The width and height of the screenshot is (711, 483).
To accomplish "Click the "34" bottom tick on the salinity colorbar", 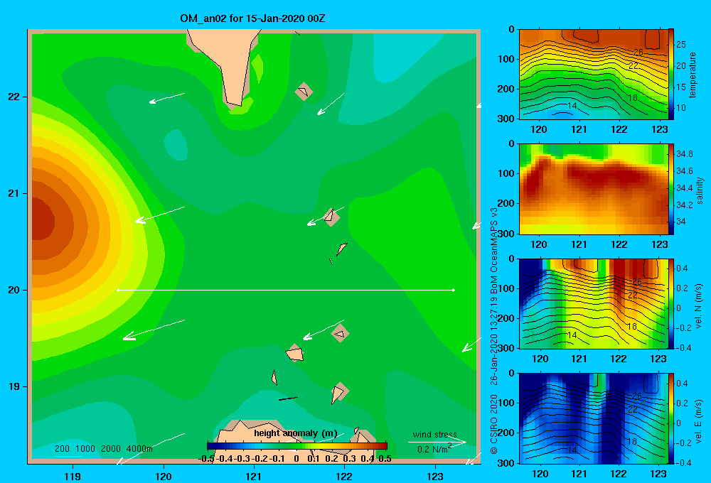I will tap(681, 222).
